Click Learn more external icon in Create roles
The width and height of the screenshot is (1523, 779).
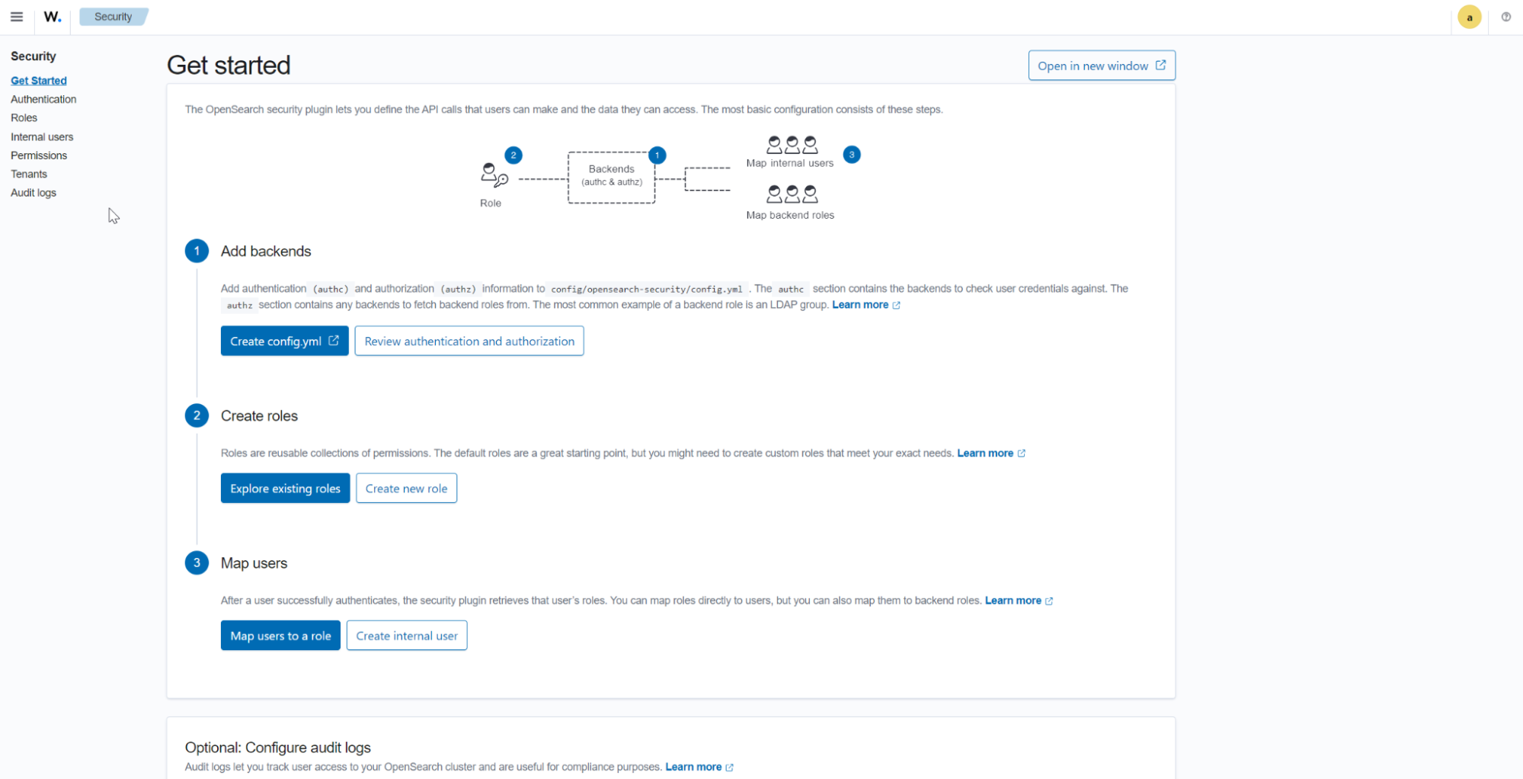click(1022, 452)
